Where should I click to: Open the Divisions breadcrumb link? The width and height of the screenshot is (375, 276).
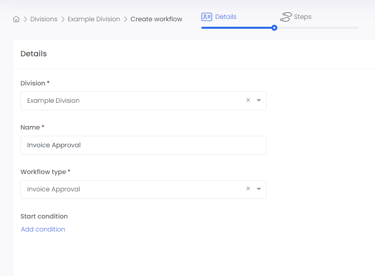(x=44, y=19)
